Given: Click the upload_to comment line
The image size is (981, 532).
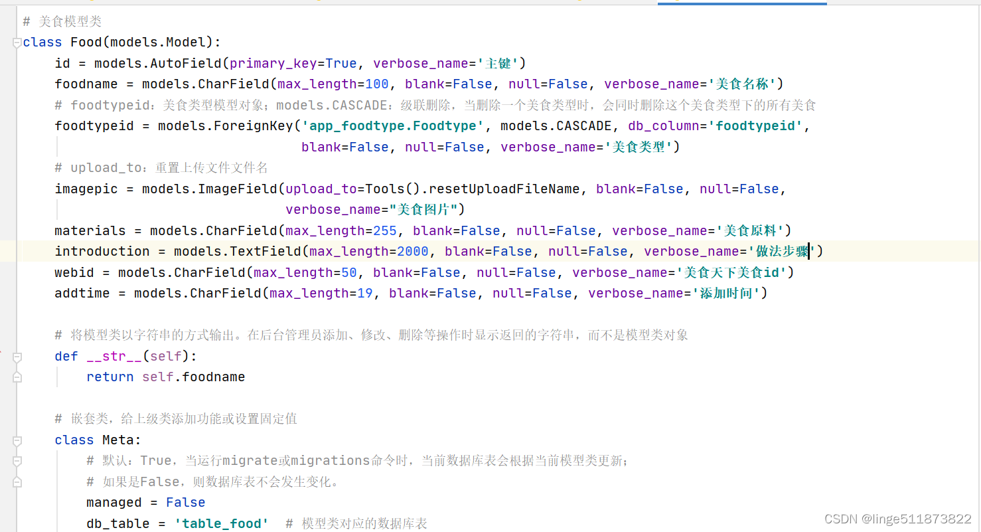Looking at the screenshot, I should pyautogui.click(x=161, y=168).
